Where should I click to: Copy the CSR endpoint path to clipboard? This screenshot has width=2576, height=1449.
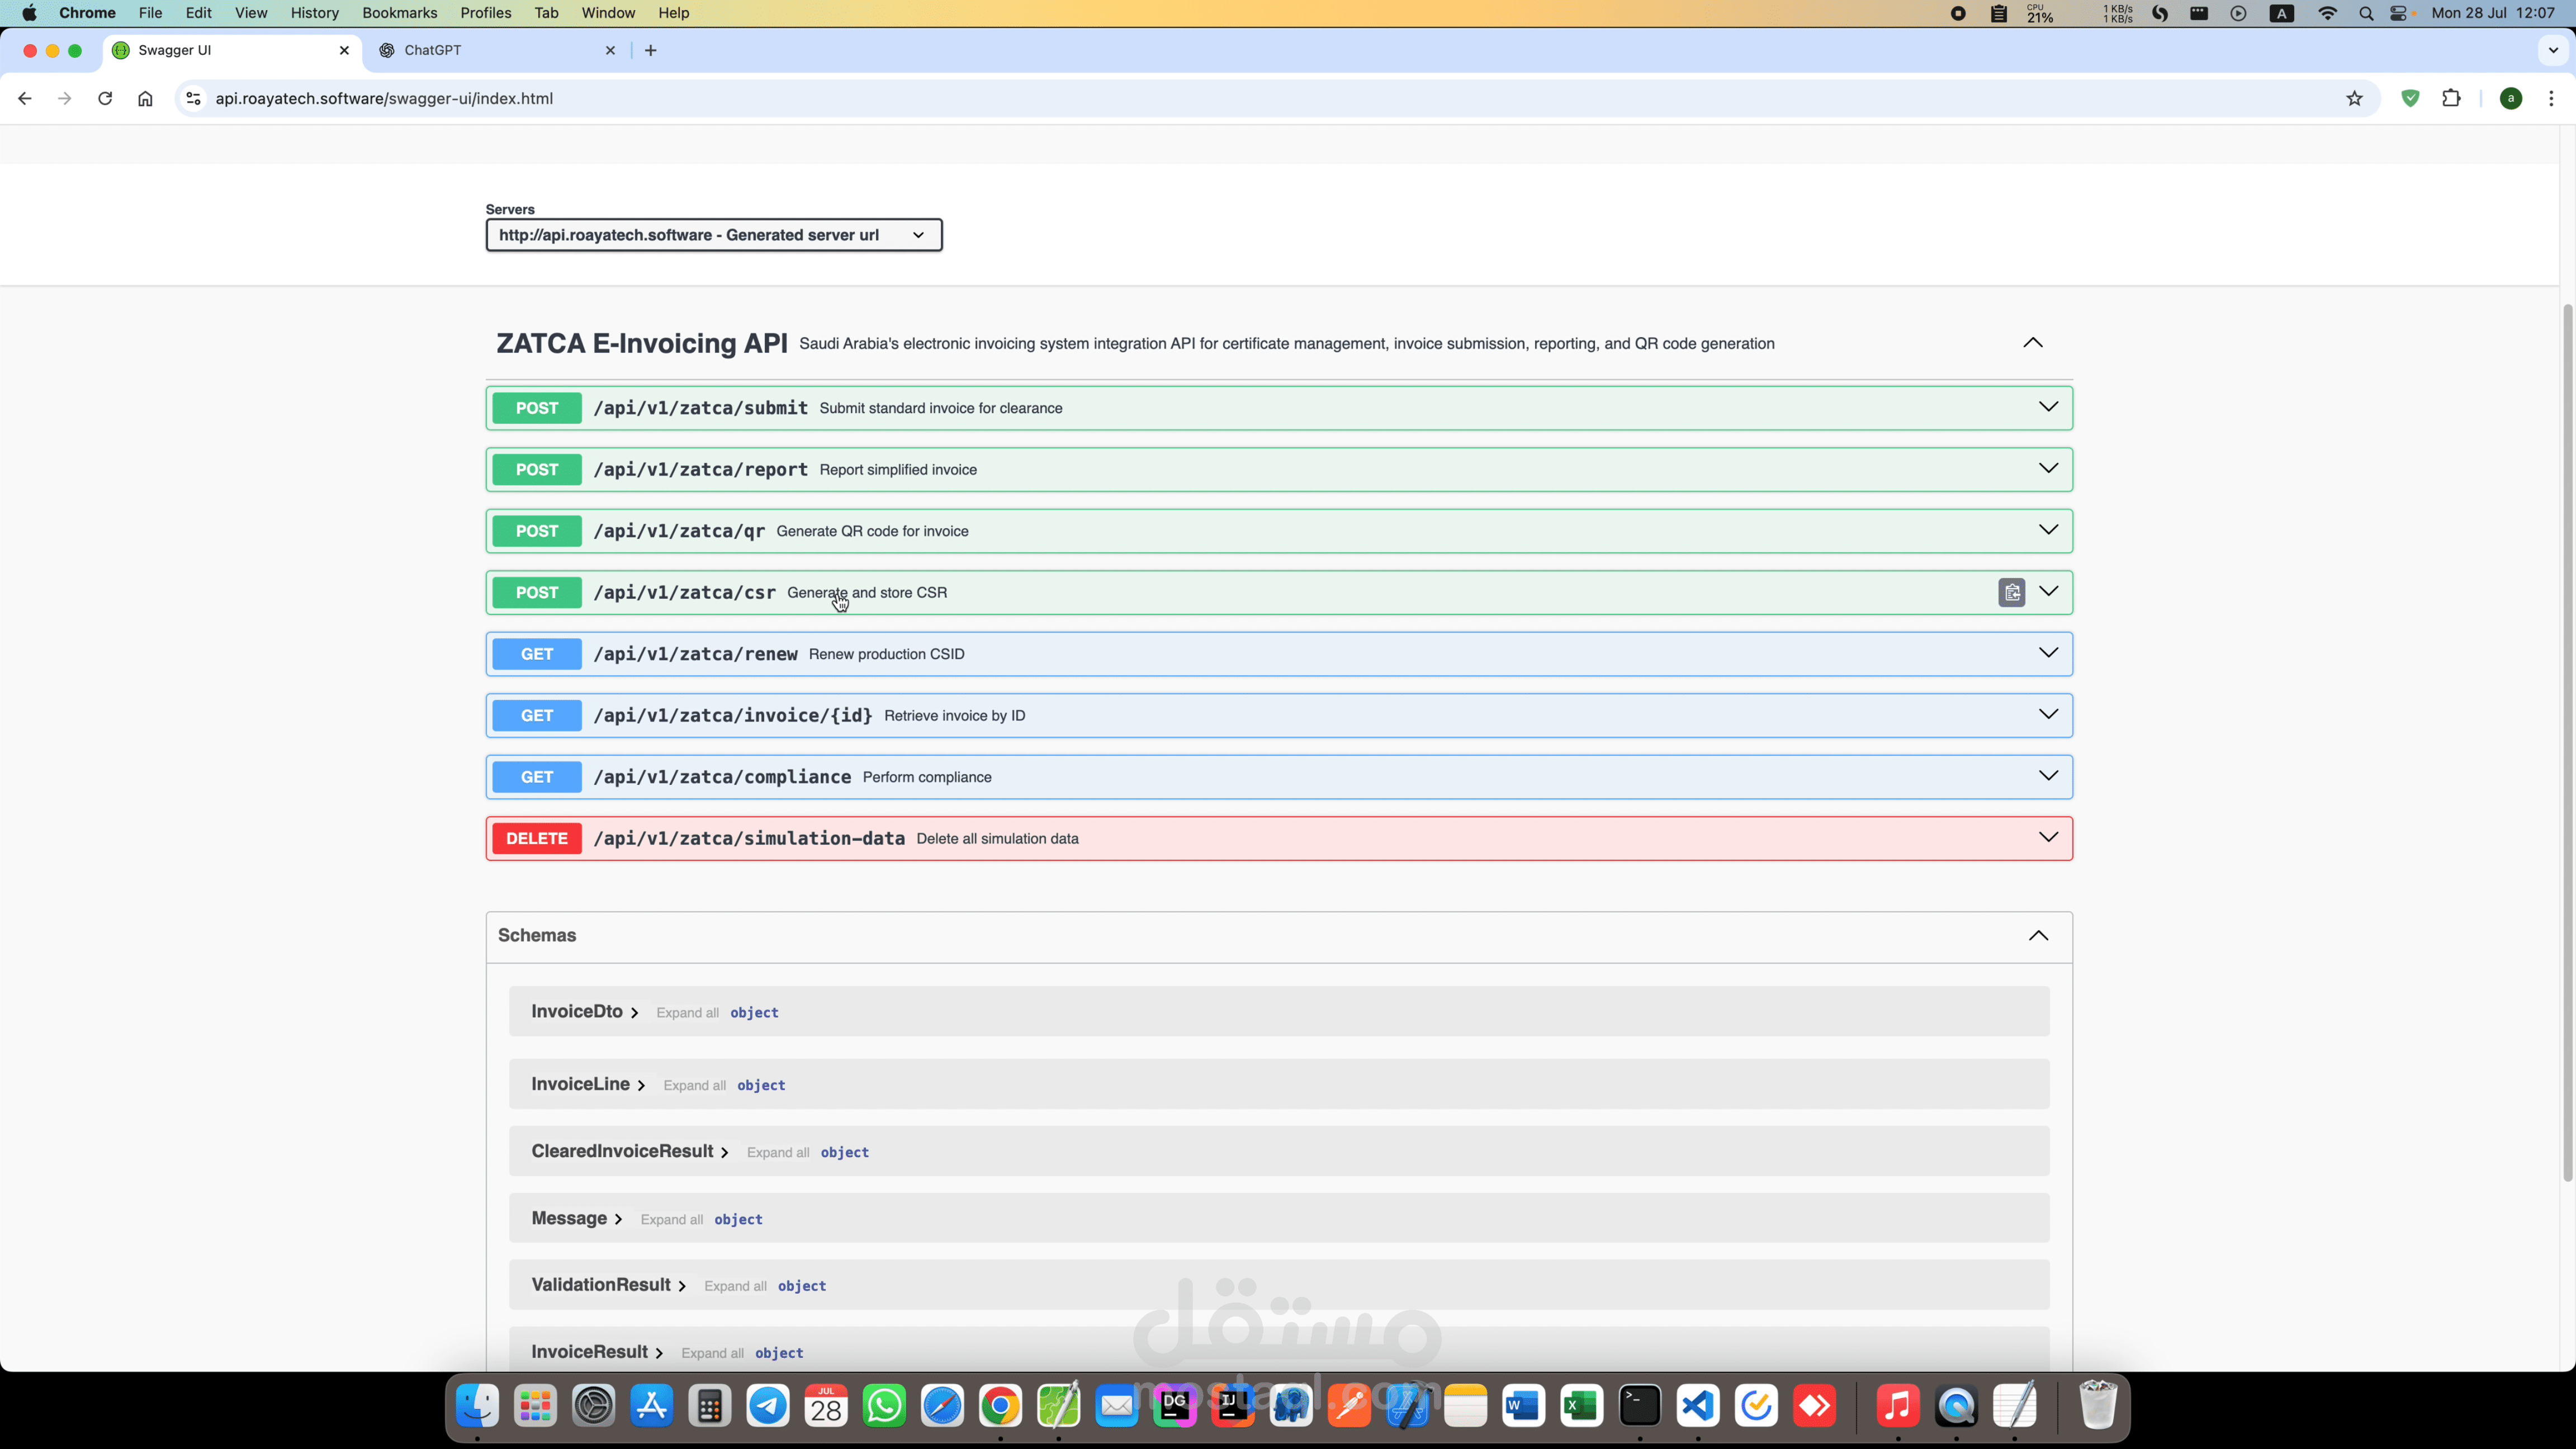click(x=2011, y=592)
